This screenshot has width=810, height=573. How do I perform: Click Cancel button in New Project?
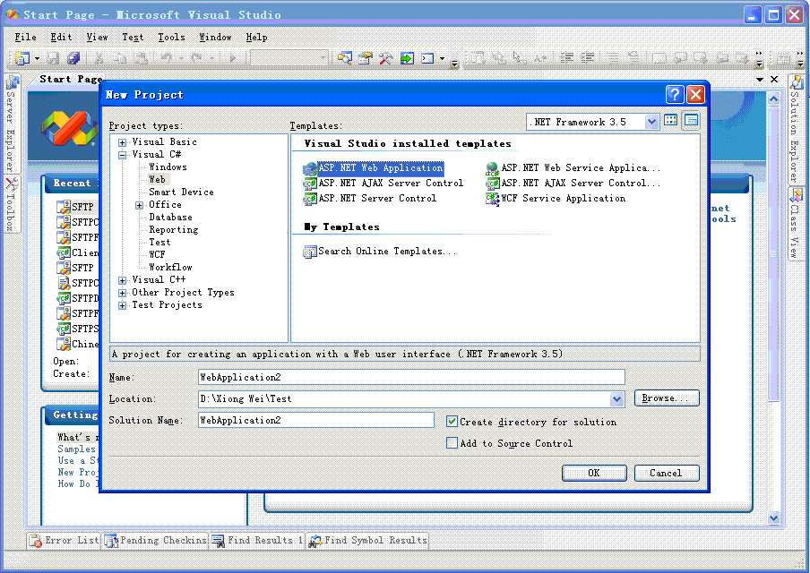coord(667,473)
